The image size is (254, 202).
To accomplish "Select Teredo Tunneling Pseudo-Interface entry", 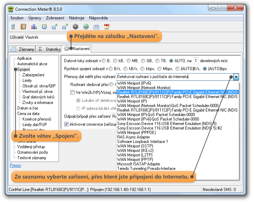I will coord(178,169).
